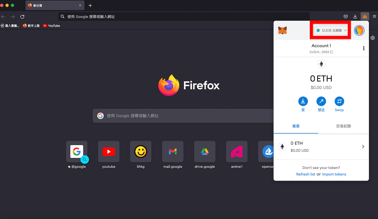Open Account 1 options three-dot menu
The image size is (378, 219).
coord(364,48)
